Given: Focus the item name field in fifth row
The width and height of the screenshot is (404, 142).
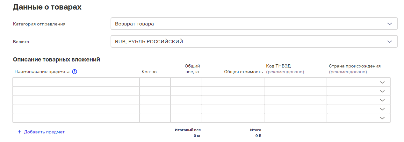Looking at the screenshot, I should (76, 118).
